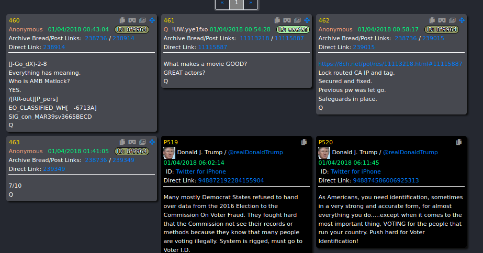Click the Trump avatar on tweet P519
The height and width of the screenshot is (253, 483).
click(x=169, y=153)
